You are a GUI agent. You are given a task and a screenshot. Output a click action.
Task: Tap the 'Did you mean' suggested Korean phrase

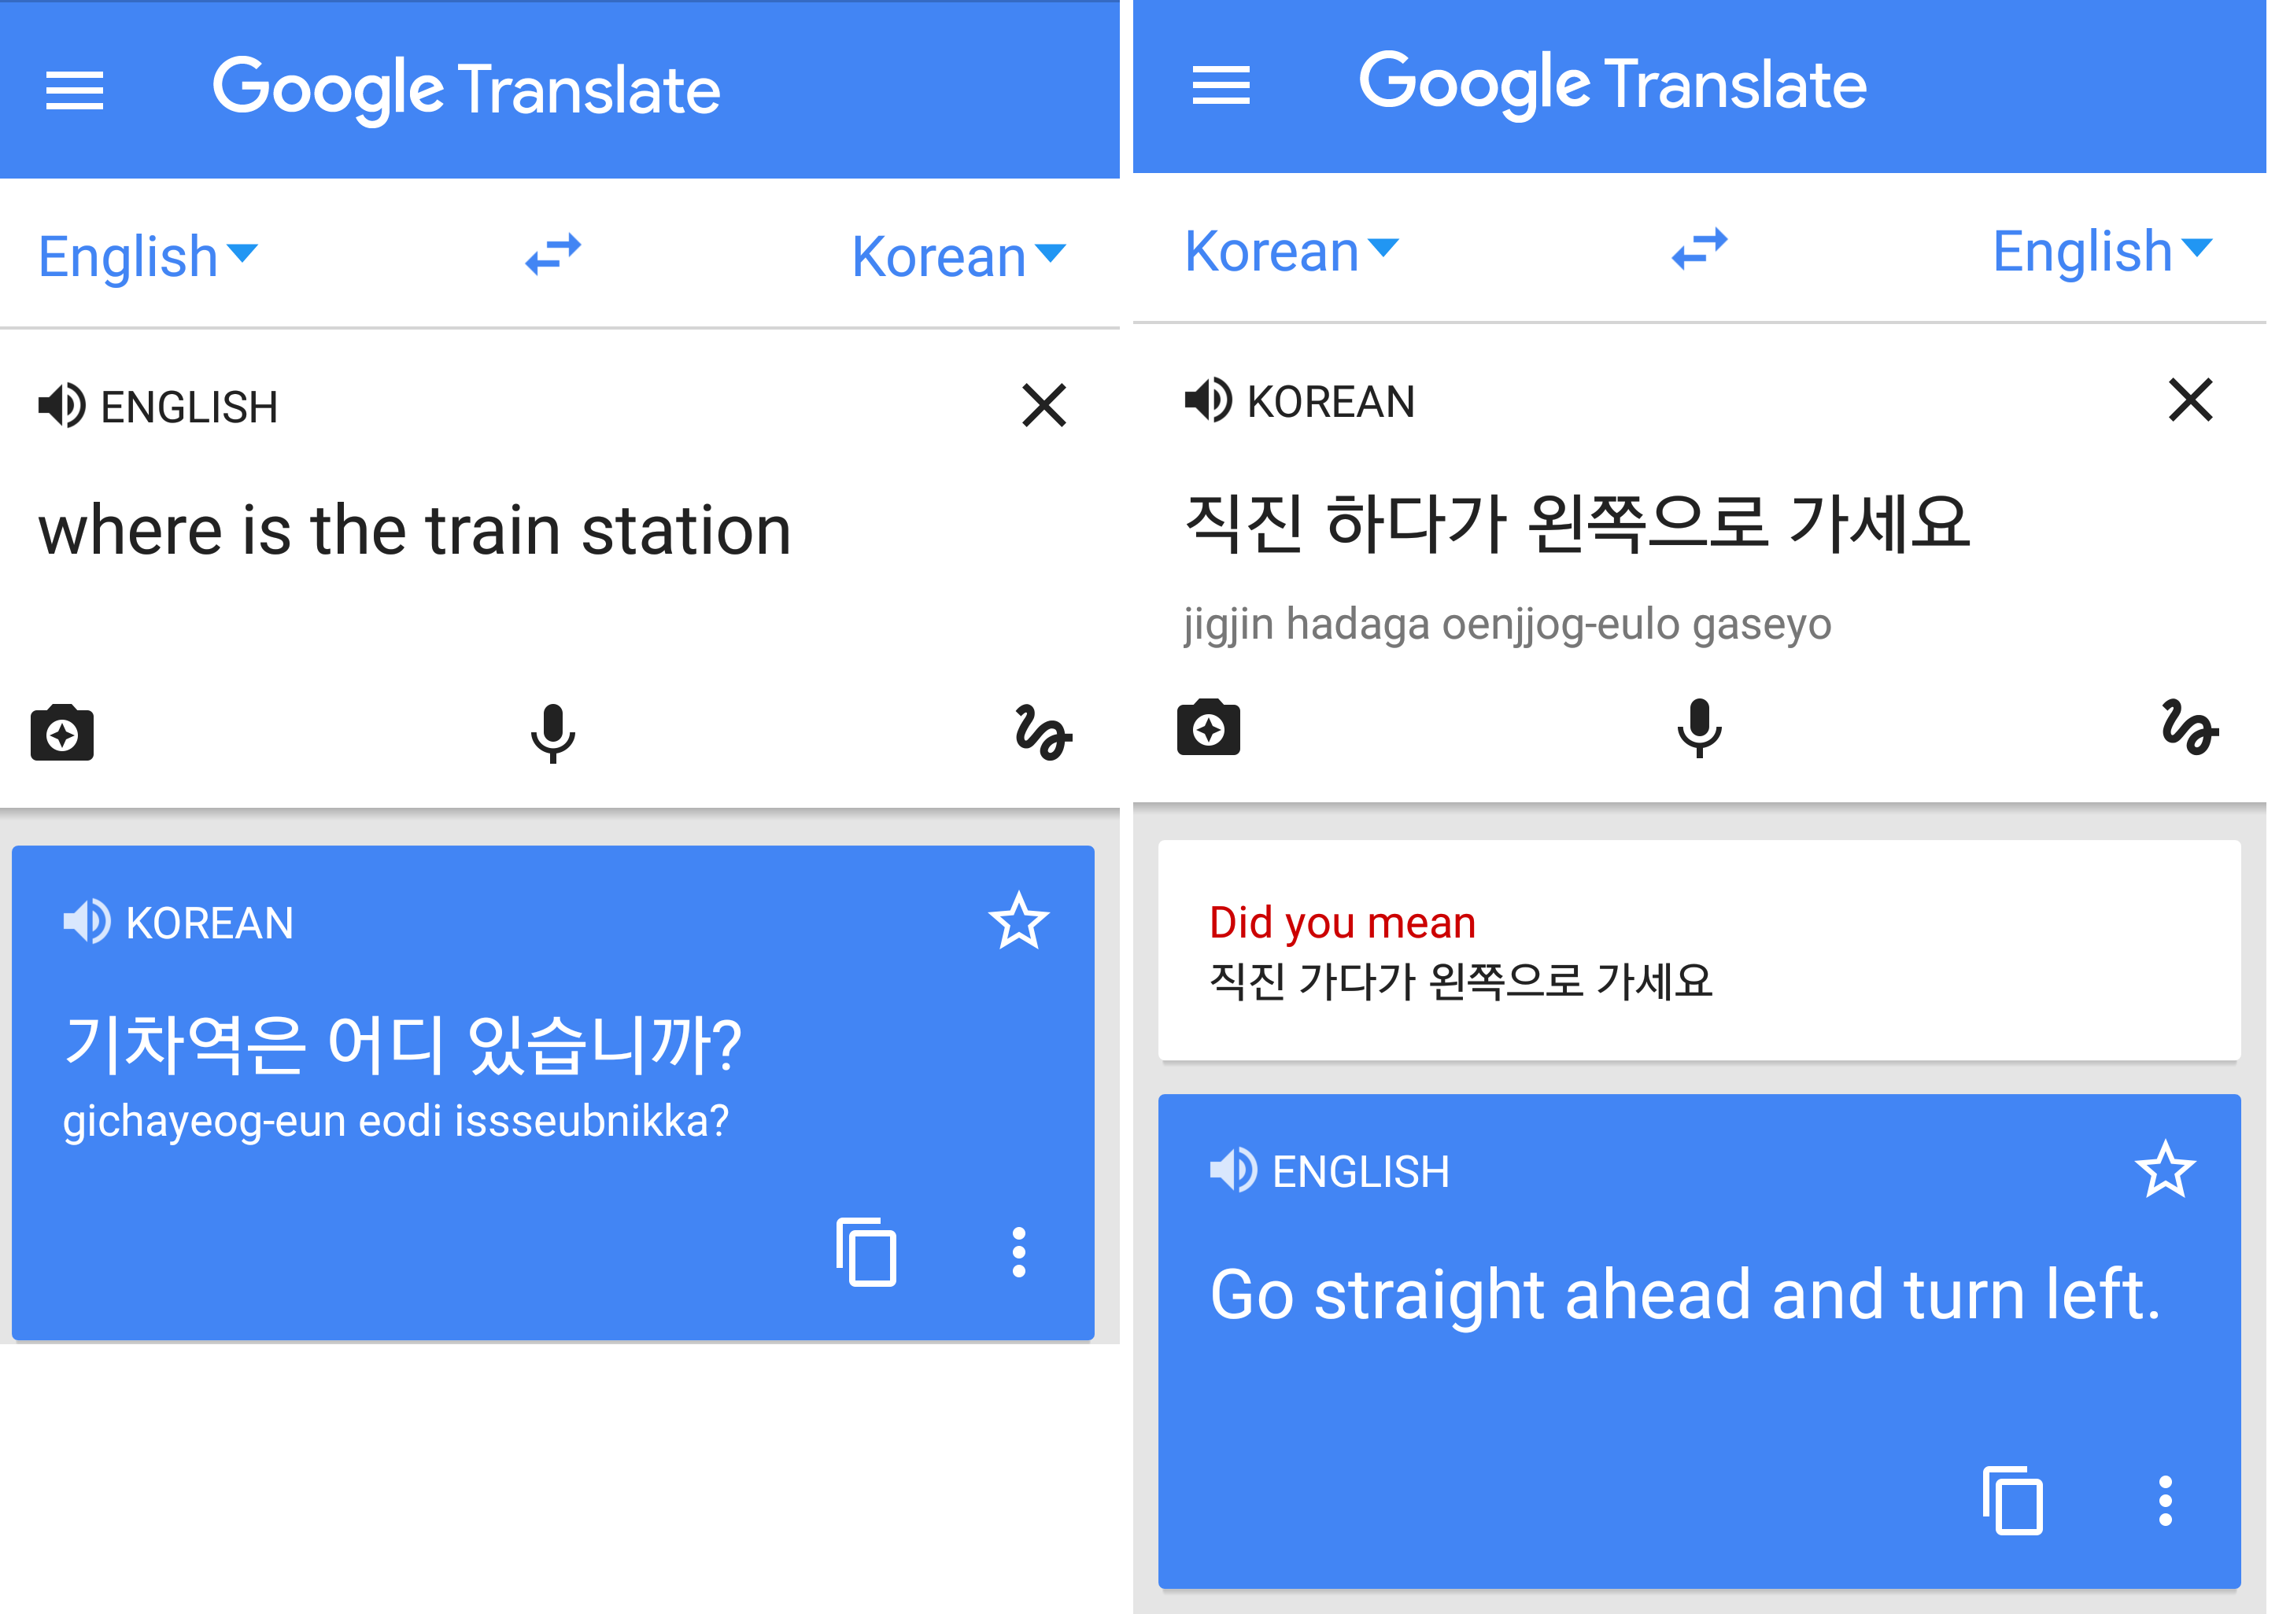click(1460, 981)
